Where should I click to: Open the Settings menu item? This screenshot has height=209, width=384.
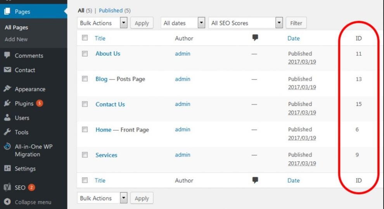[25, 169]
